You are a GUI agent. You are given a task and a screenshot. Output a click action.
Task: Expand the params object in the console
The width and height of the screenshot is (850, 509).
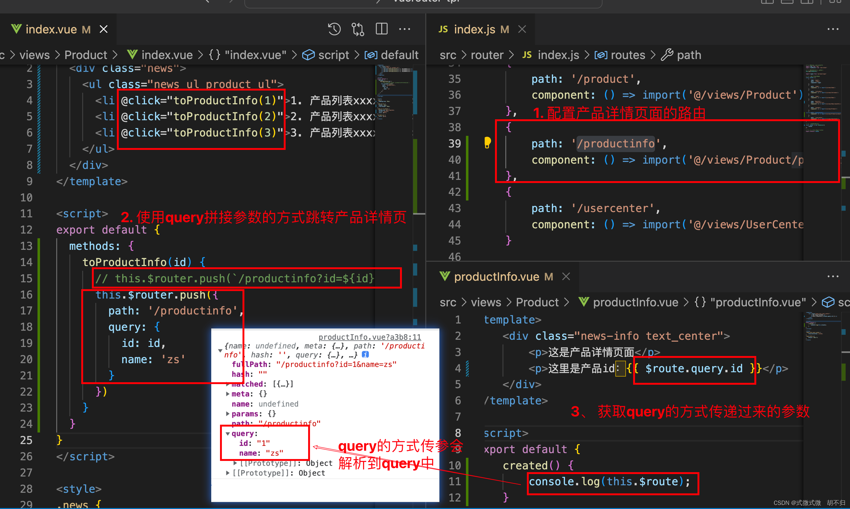[227, 414]
